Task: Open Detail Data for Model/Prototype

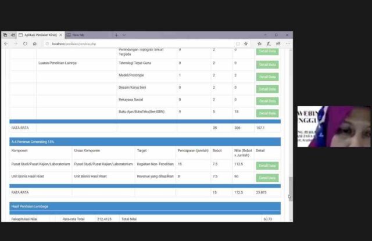Action: (267, 77)
